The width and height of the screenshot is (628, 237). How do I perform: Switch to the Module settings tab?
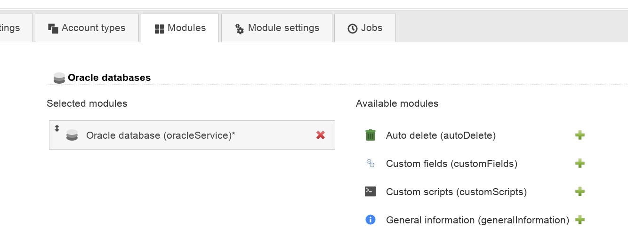(277, 28)
